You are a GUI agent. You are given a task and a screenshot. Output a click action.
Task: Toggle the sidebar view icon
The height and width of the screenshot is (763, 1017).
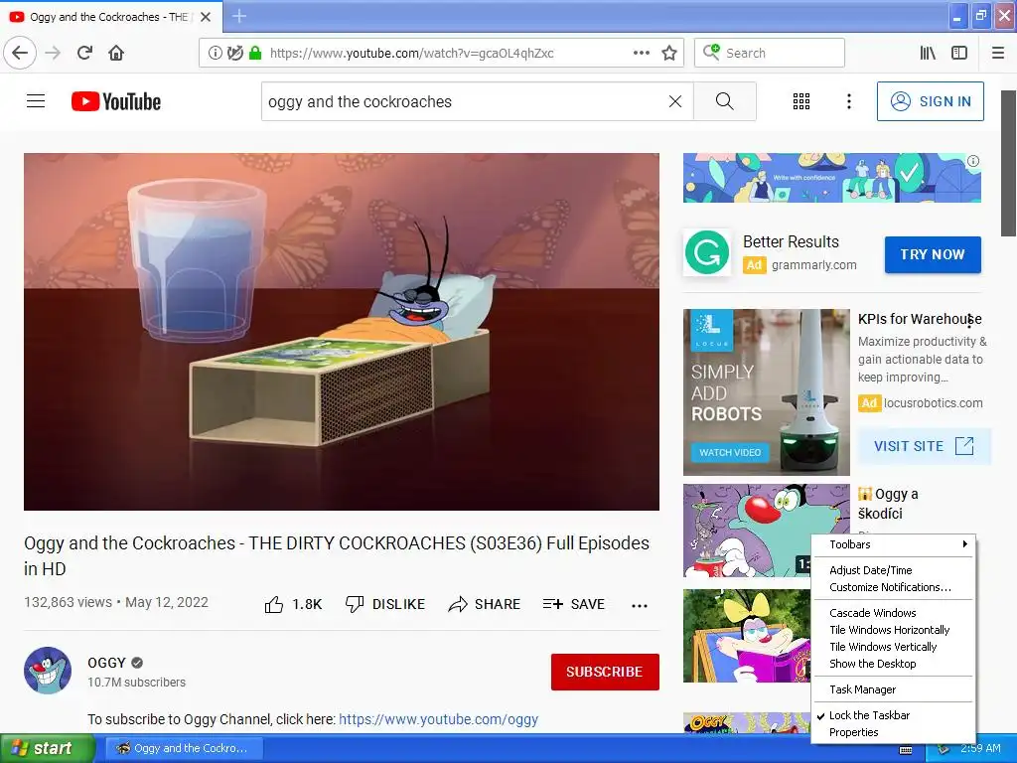(959, 53)
